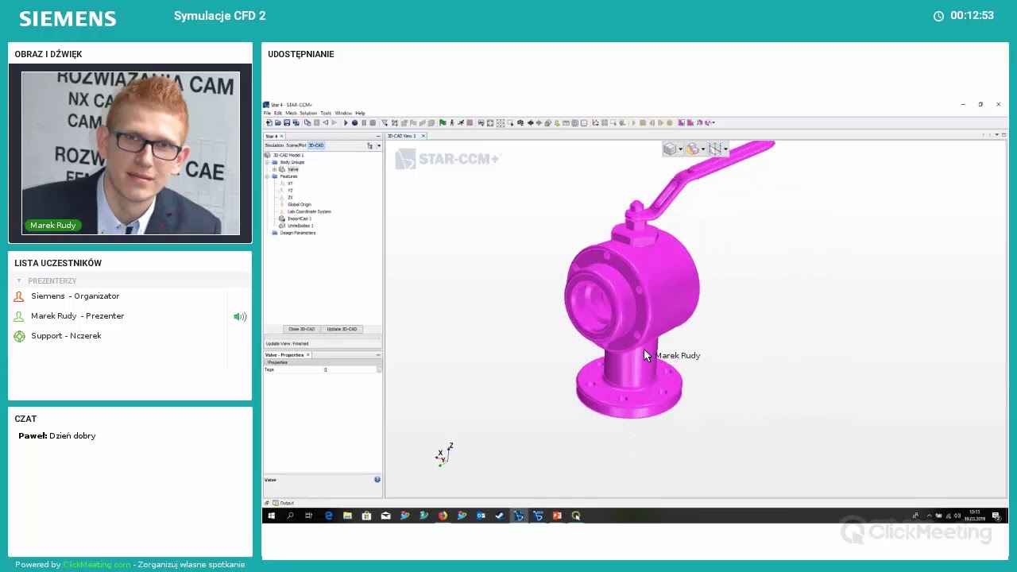Open PowerPoint in Windows taskbar
The height and width of the screenshot is (572, 1017).
pyautogui.click(x=557, y=516)
